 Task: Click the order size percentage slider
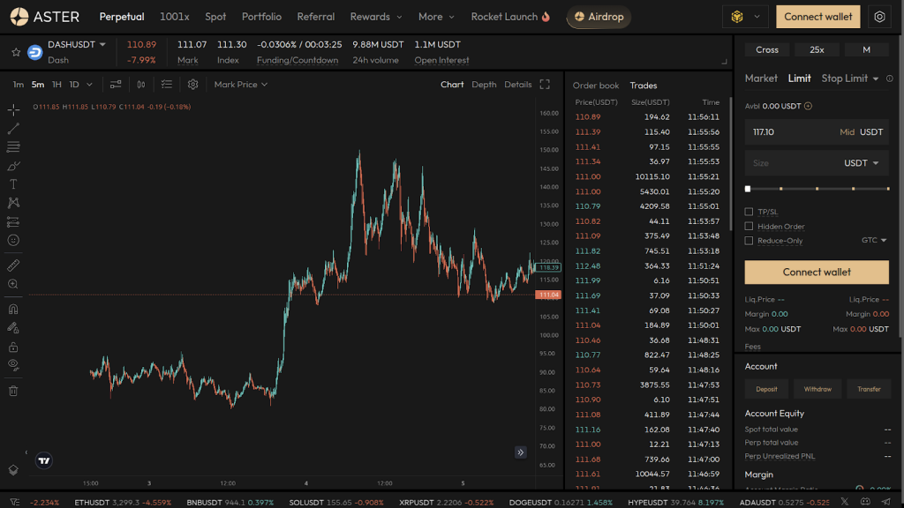tap(817, 189)
